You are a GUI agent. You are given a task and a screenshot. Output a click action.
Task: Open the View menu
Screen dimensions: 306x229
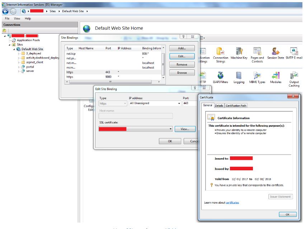point(17,18)
